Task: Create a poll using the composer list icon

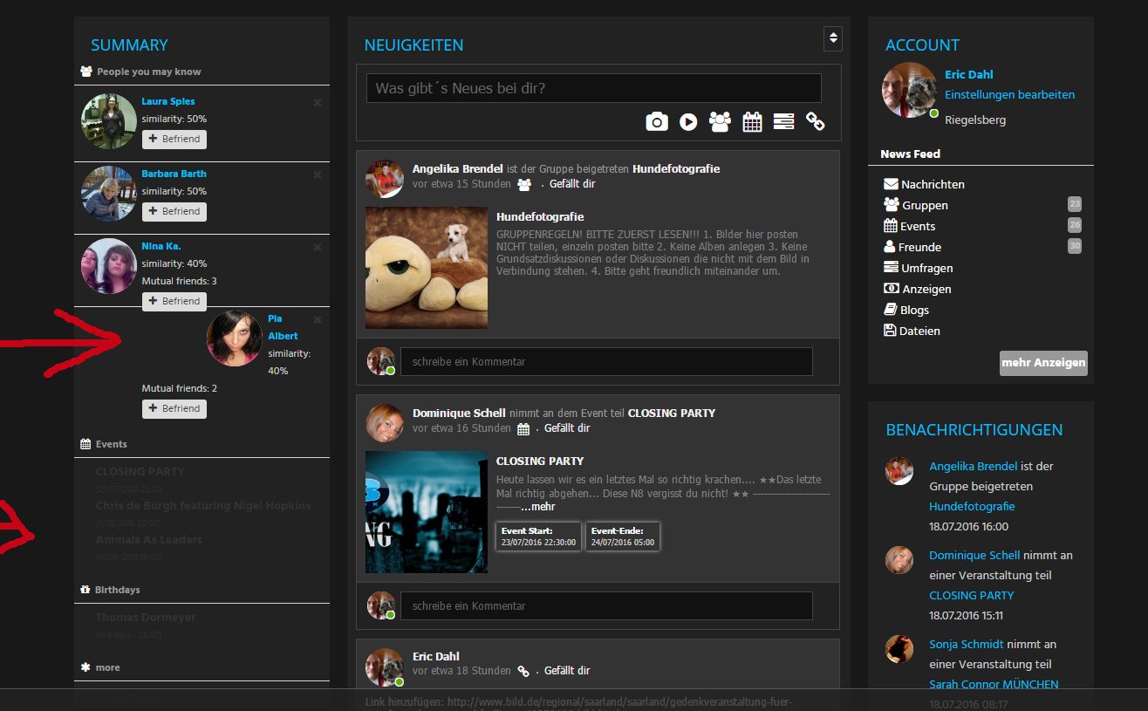Action: point(783,121)
